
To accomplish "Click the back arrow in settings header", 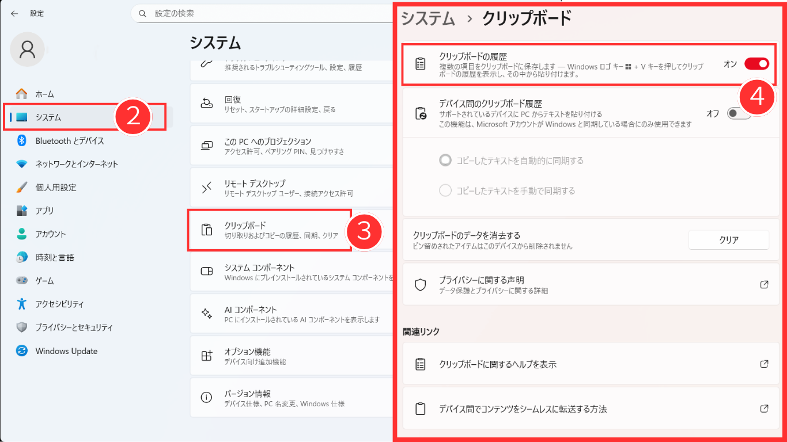I will pyautogui.click(x=14, y=13).
